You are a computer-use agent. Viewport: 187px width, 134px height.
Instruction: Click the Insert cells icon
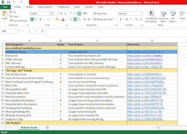tap(182, 13)
